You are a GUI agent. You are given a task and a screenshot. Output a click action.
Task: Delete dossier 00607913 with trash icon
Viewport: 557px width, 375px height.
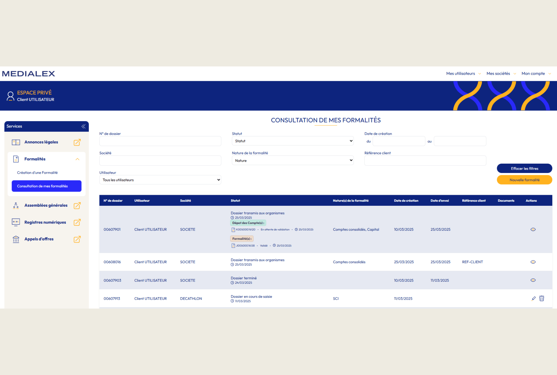pos(542,298)
